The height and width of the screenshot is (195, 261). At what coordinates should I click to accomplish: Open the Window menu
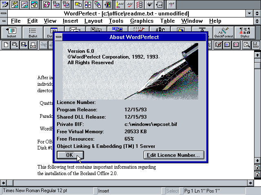192,21
